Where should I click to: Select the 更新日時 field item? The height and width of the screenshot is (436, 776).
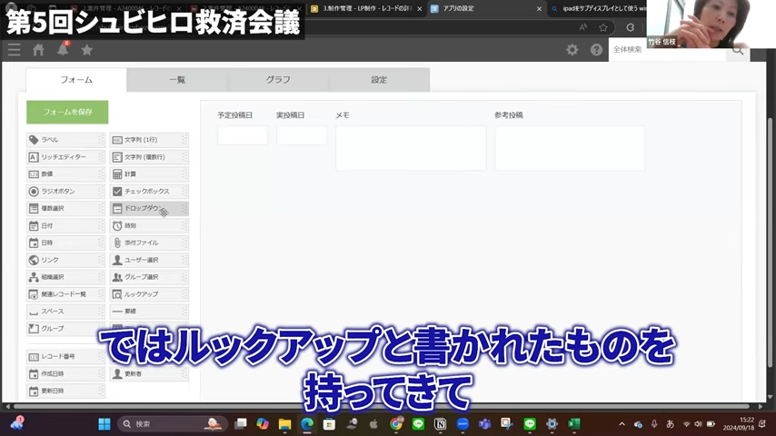coord(65,391)
